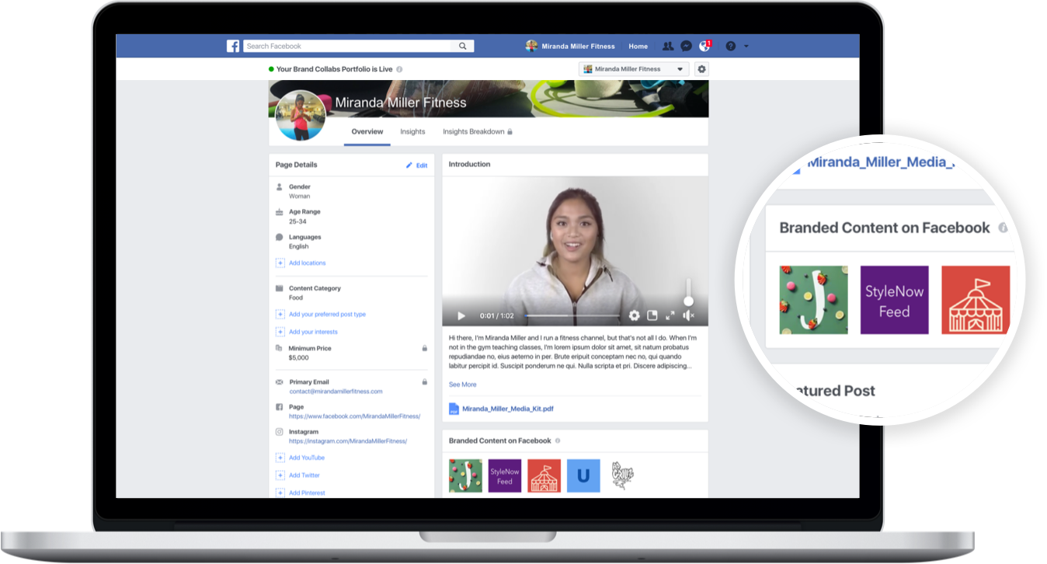Open the contact@mirandamillerfitness.com email link
Screen dimensions: 1047x564
pyautogui.click(x=336, y=392)
